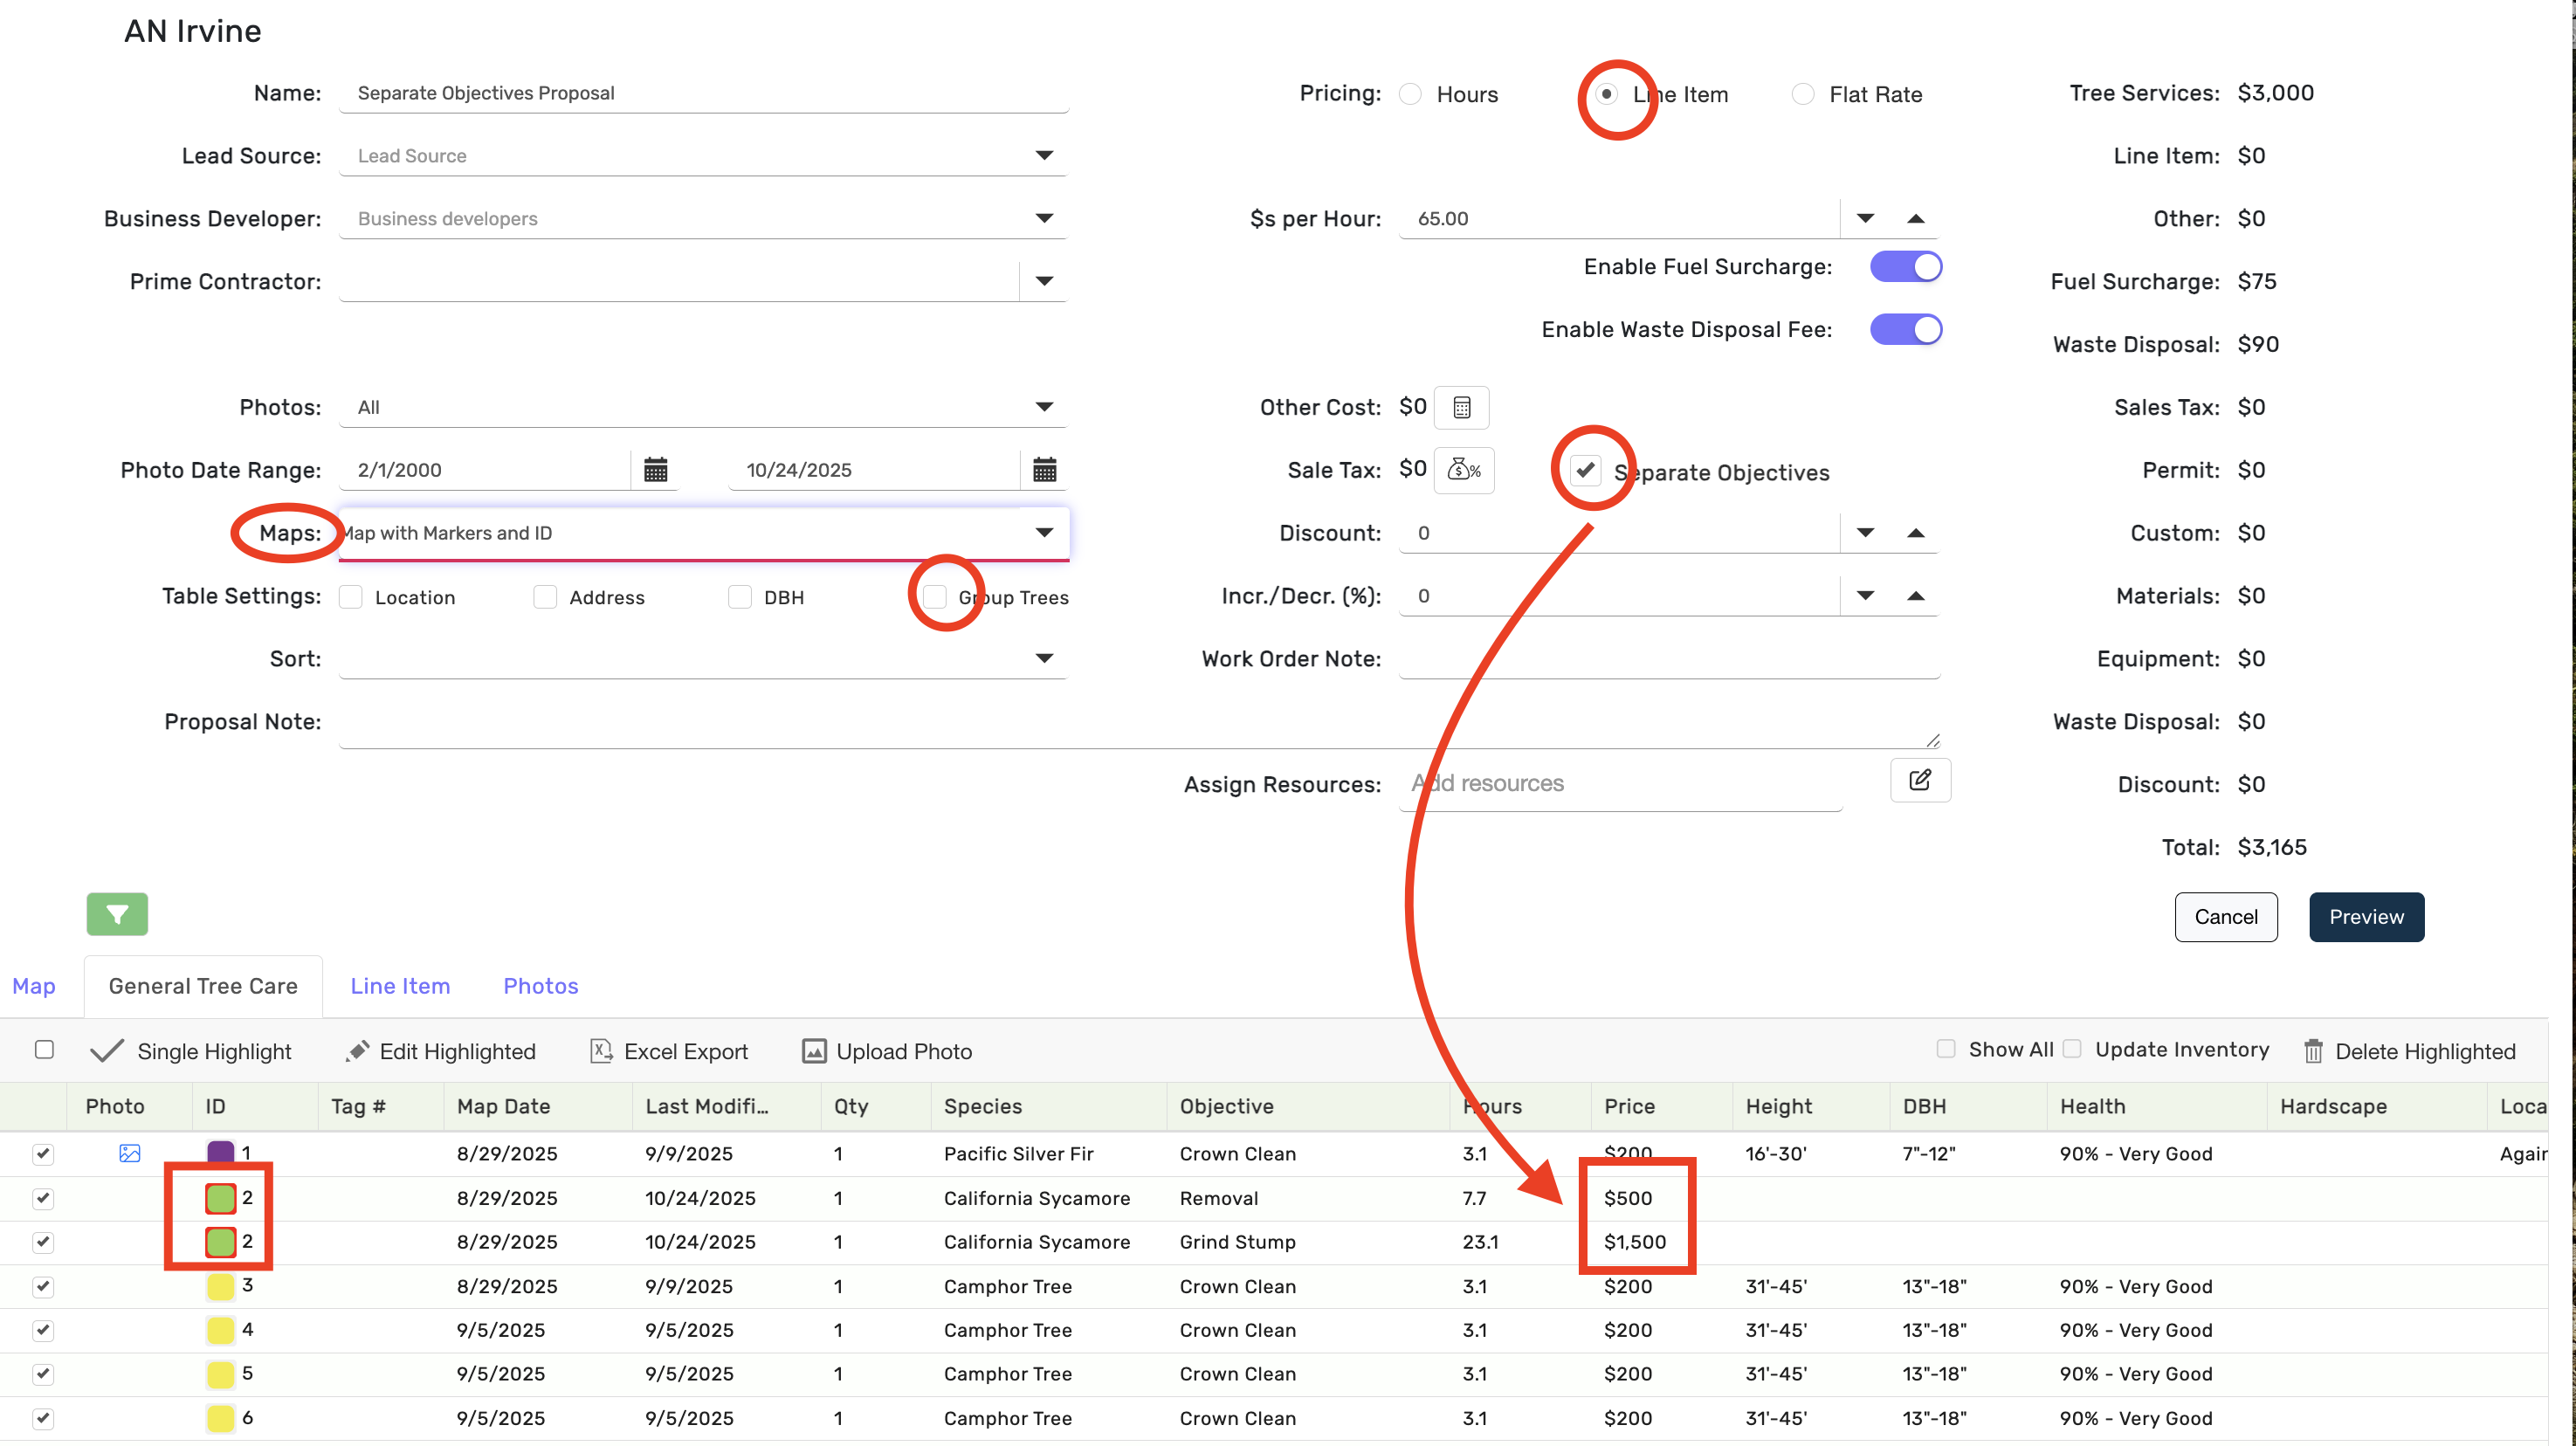The width and height of the screenshot is (2576, 1446).
Task: Expand the Sort dropdown
Action: tap(1044, 659)
